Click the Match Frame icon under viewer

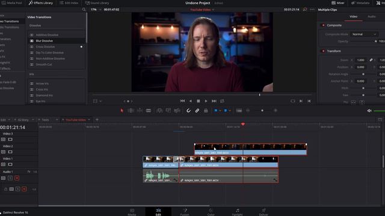point(293,101)
